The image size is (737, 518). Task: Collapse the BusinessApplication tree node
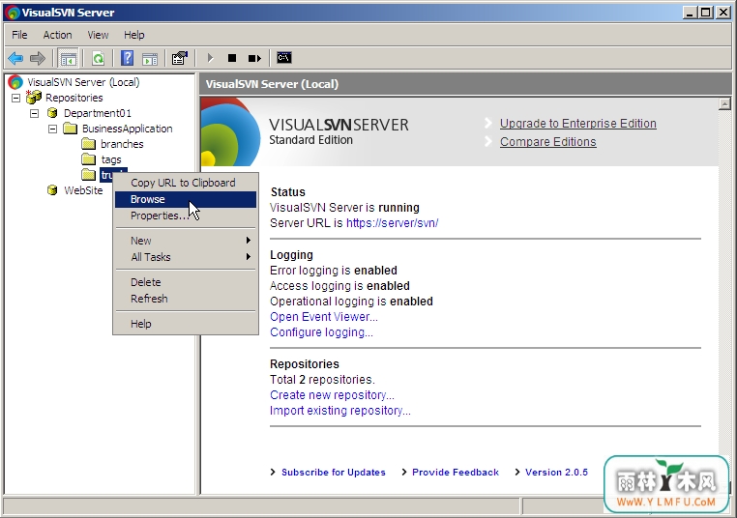52,129
